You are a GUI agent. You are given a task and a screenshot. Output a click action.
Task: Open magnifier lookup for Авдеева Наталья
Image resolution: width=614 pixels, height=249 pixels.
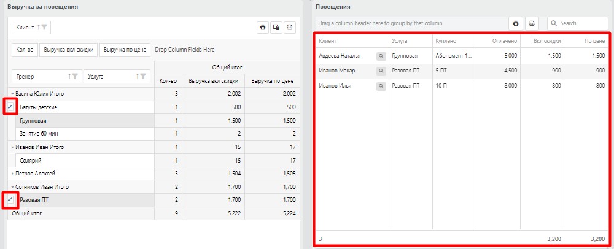[x=381, y=56]
